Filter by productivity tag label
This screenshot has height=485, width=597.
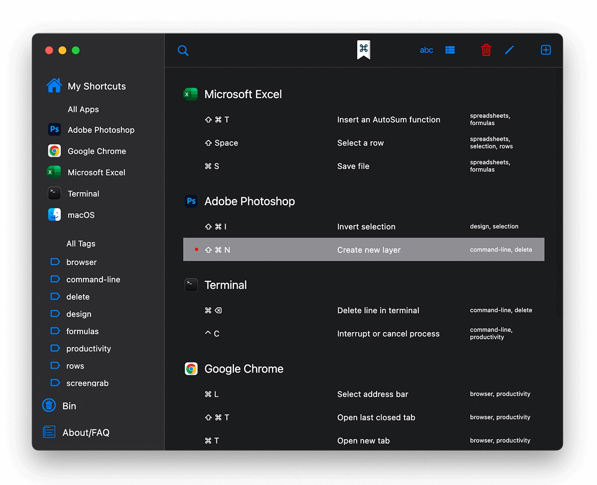click(x=89, y=349)
